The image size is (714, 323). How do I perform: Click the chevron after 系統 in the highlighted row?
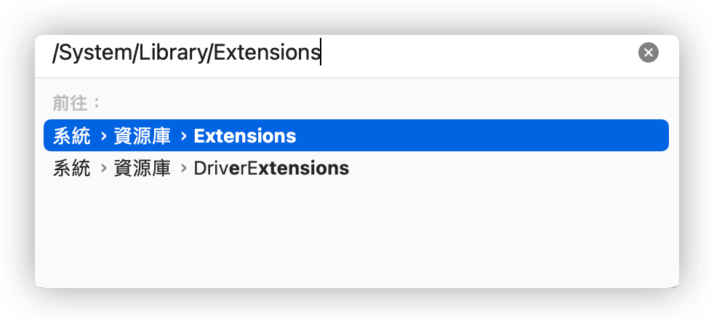[103, 136]
